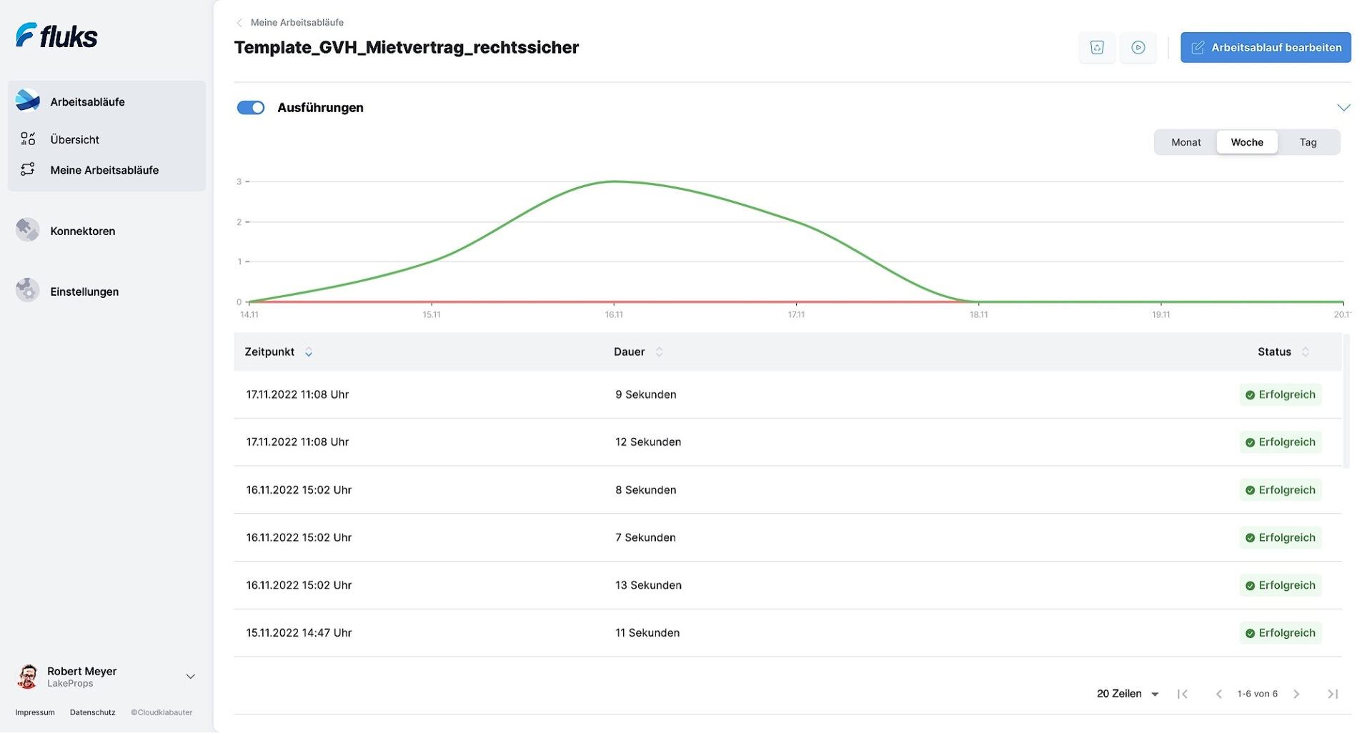Sort by Status column arrows
This screenshot has height=733, width=1372.
(x=1306, y=351)
